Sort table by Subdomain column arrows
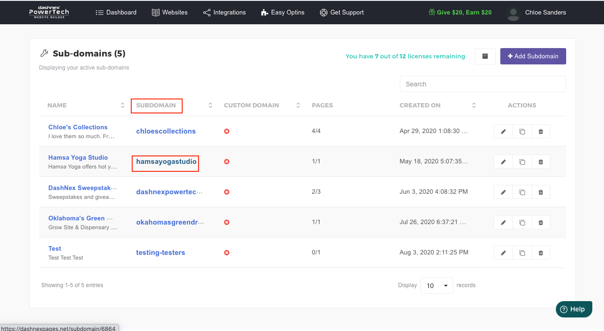604x331 pixels. pyautogui.click(x=210, y=106)
